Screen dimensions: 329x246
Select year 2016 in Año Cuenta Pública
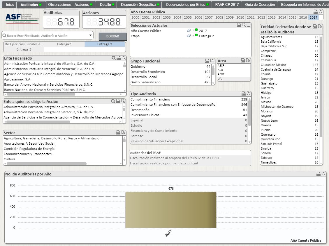(303, 17)
